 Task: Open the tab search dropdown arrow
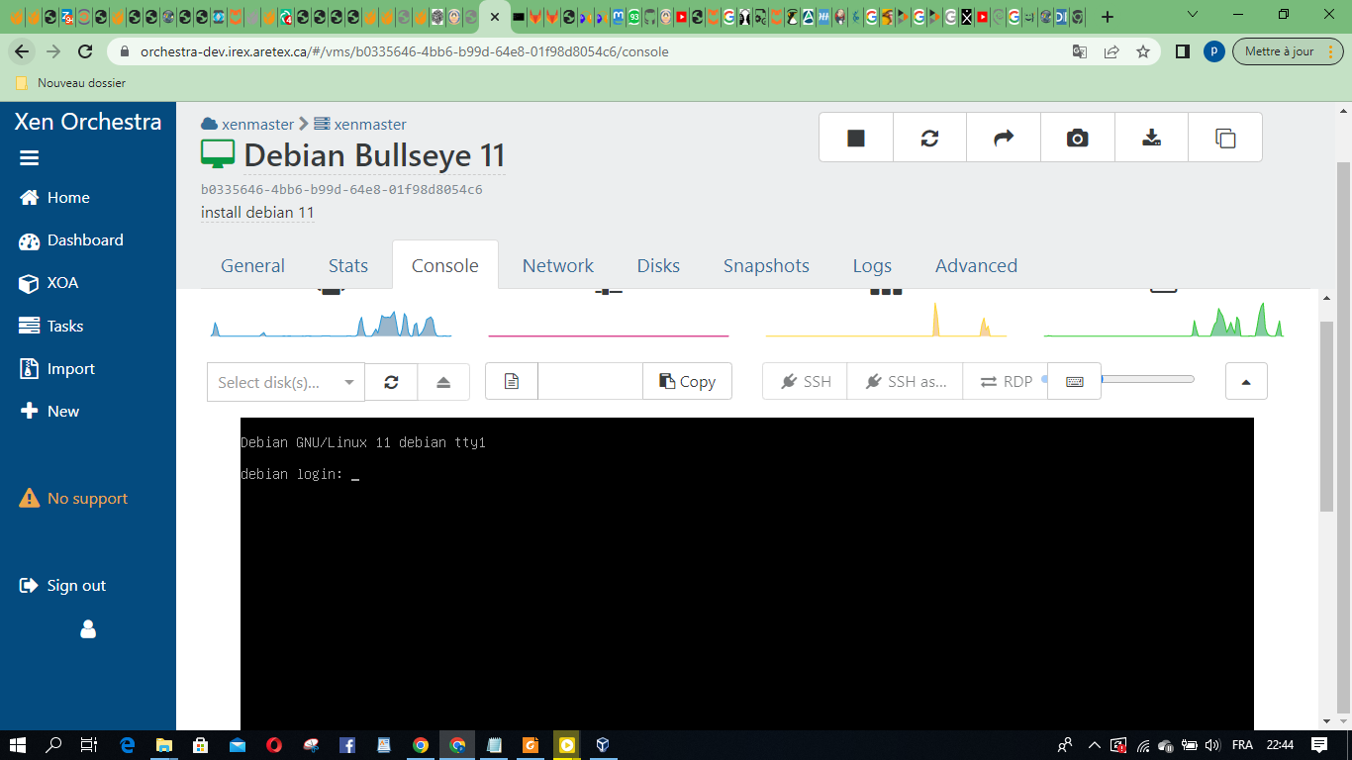1193,15
